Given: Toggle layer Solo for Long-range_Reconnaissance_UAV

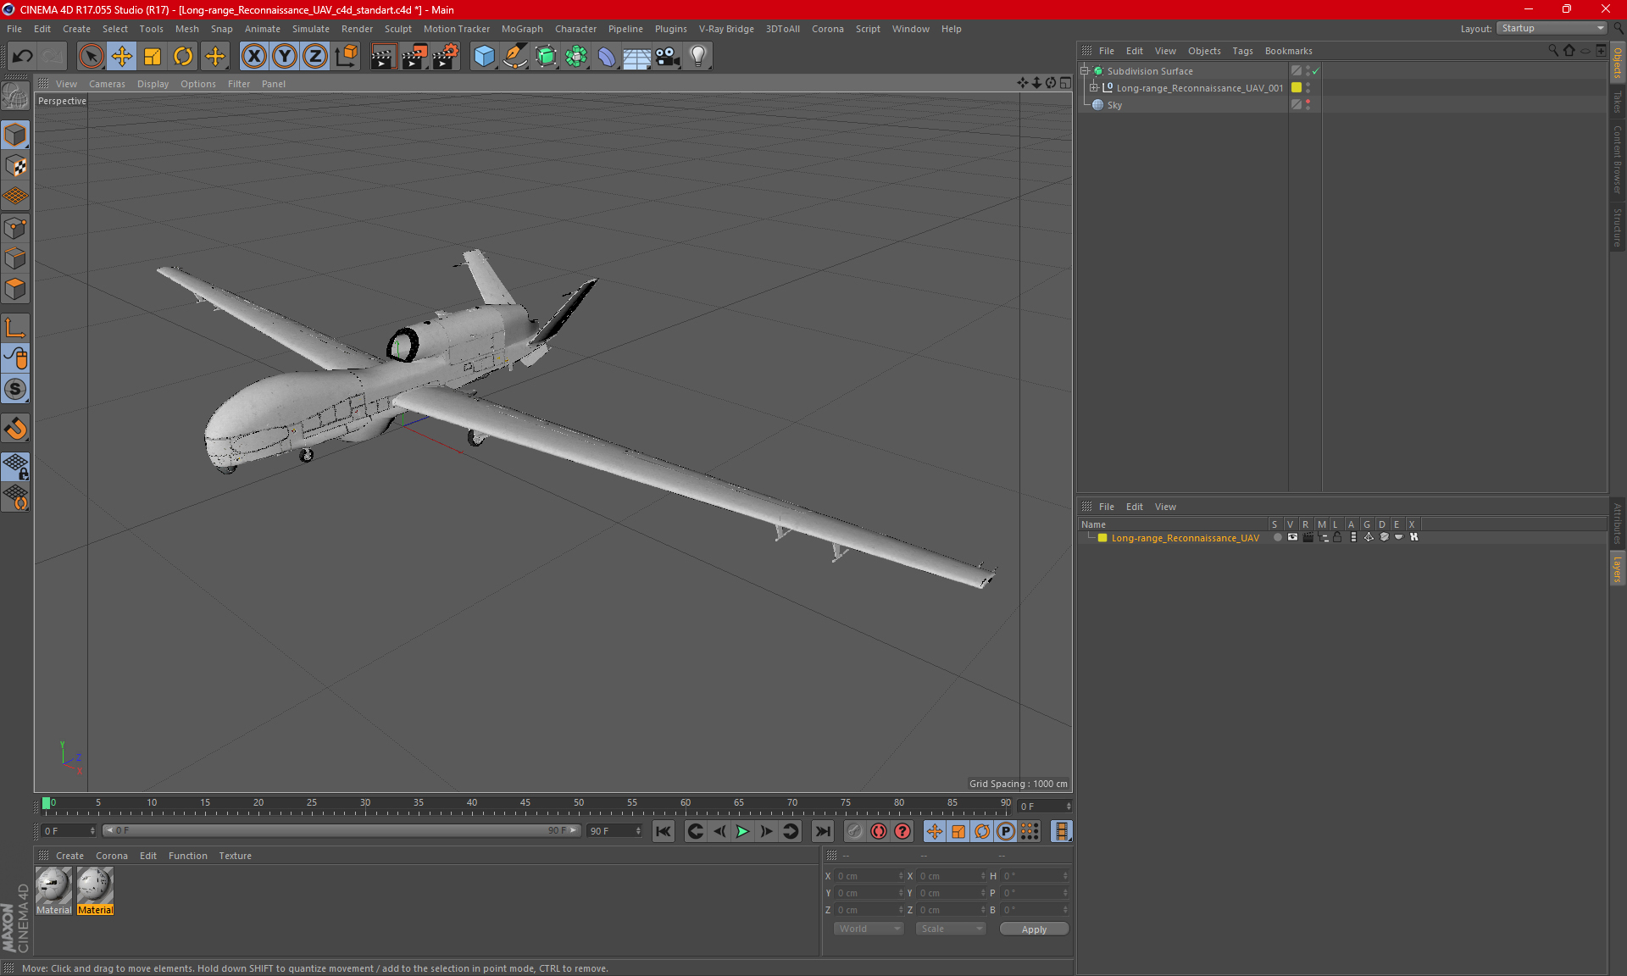Looking at the screenshot, I should [1277, 537].
